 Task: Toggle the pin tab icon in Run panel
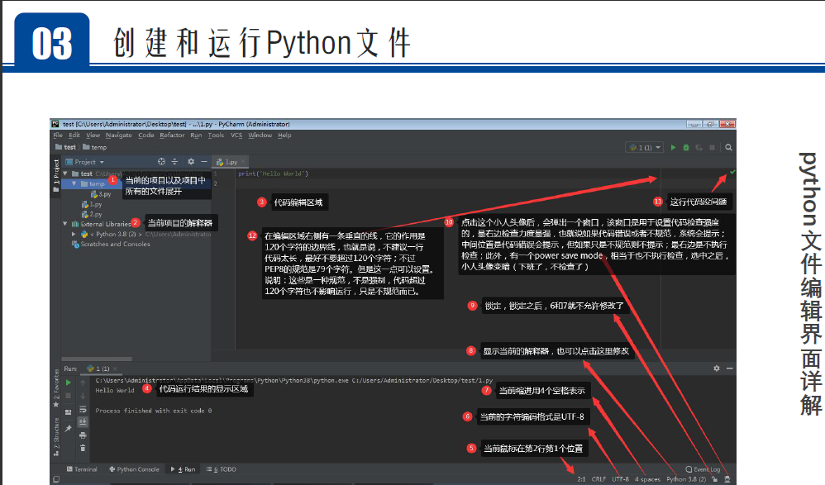pyautogui.click(x=69, y=429)
